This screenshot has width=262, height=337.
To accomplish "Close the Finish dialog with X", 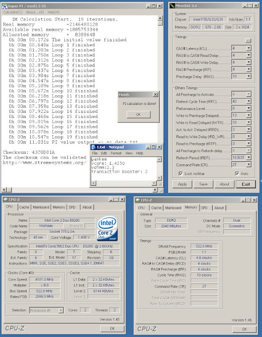I will (x=155, y=94).
